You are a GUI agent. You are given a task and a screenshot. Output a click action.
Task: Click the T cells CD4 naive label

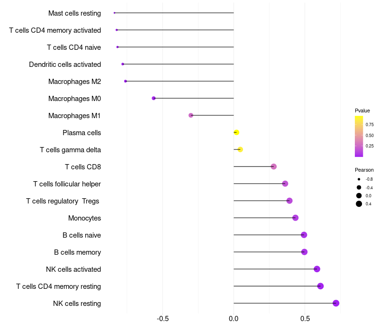74,47
